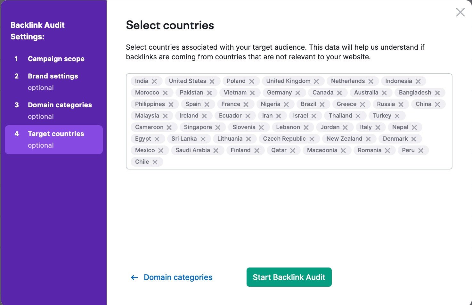The image size is (472, 305).
Task: Remove the Philippines country tag
Action: 171,104
